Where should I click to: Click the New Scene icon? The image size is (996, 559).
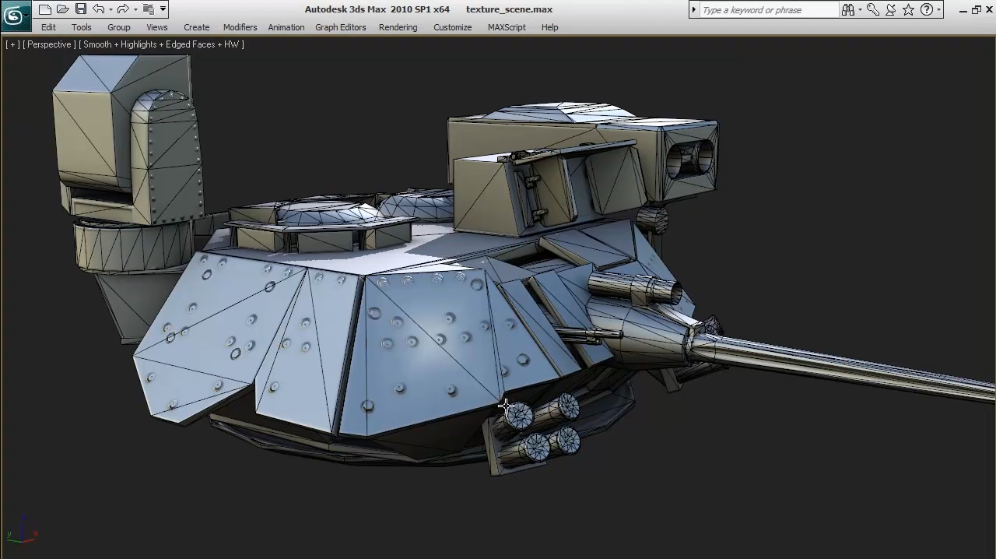point(45,9)
